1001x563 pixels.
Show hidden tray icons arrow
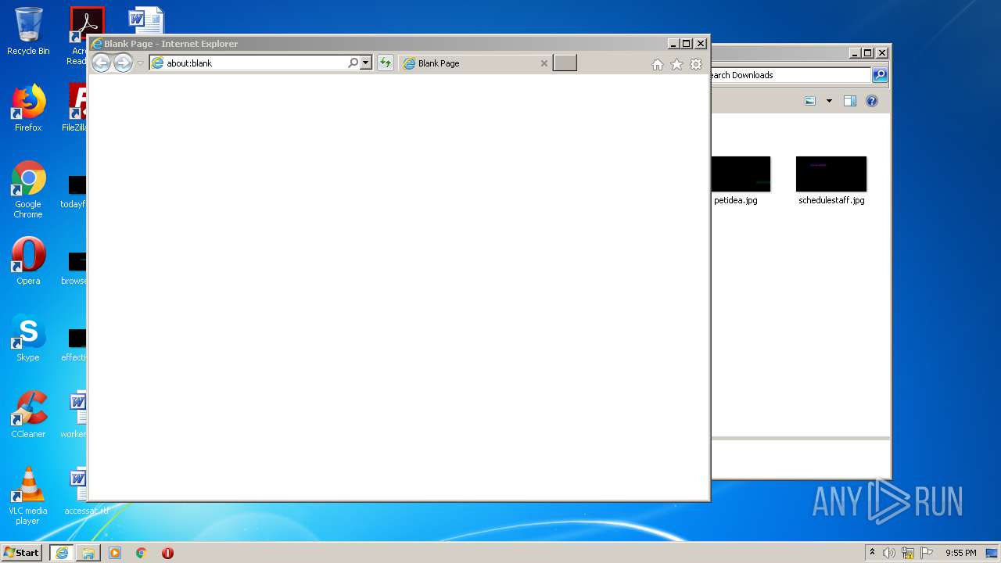873,553
